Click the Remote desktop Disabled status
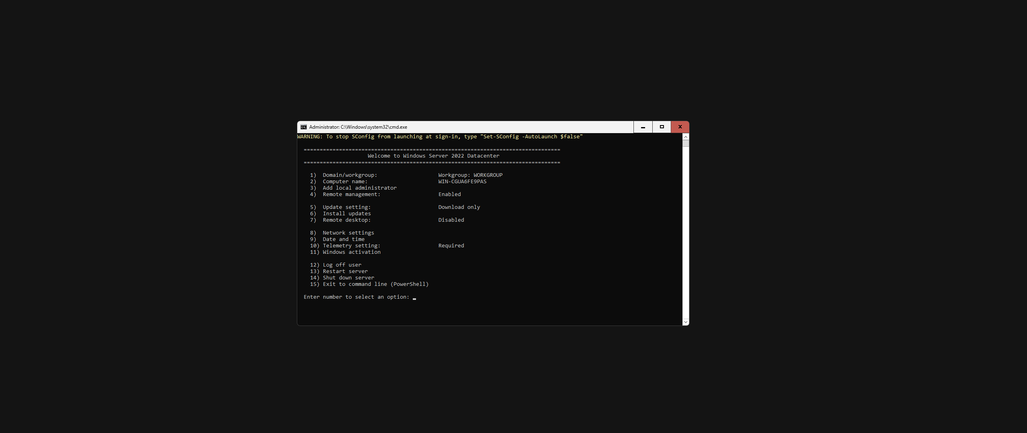 451,220
